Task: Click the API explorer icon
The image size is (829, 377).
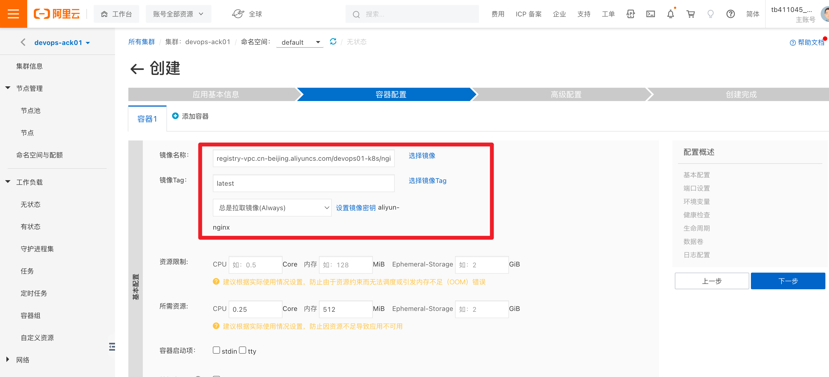Action: point(630,14)
